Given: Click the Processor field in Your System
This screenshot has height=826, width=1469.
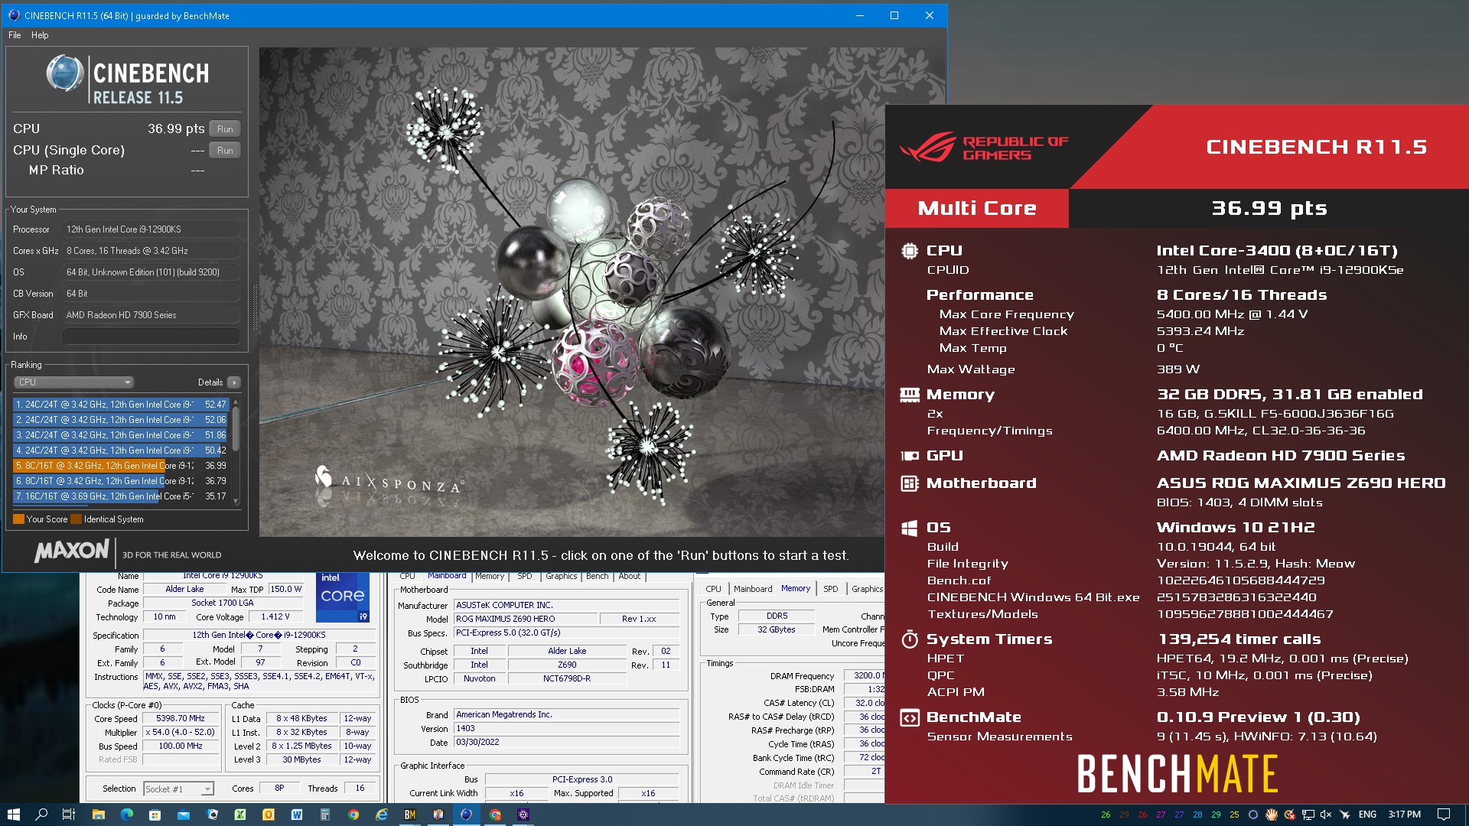Looking at the screenshot, I should coord(151,229).
